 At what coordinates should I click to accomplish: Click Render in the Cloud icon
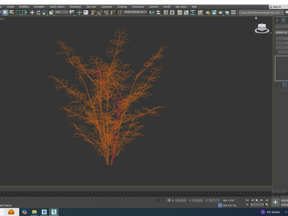[227, 13]
